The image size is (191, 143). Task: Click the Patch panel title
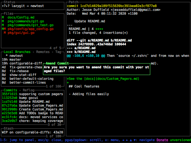click(74, 2)
